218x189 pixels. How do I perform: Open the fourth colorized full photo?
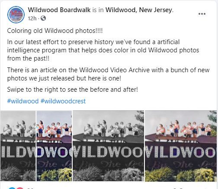click(x=181, y=146)
